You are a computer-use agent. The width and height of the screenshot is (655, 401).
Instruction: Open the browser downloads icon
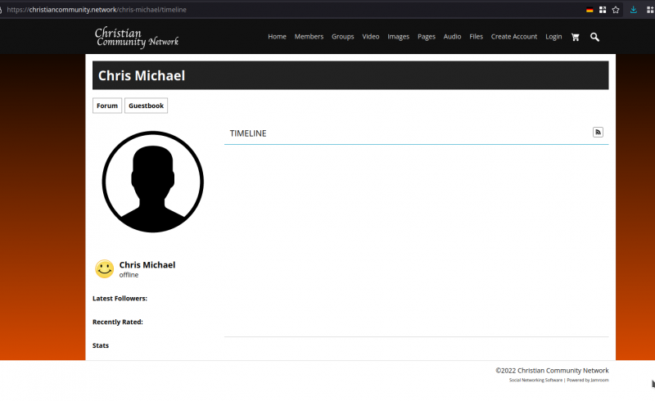(634, 10)
